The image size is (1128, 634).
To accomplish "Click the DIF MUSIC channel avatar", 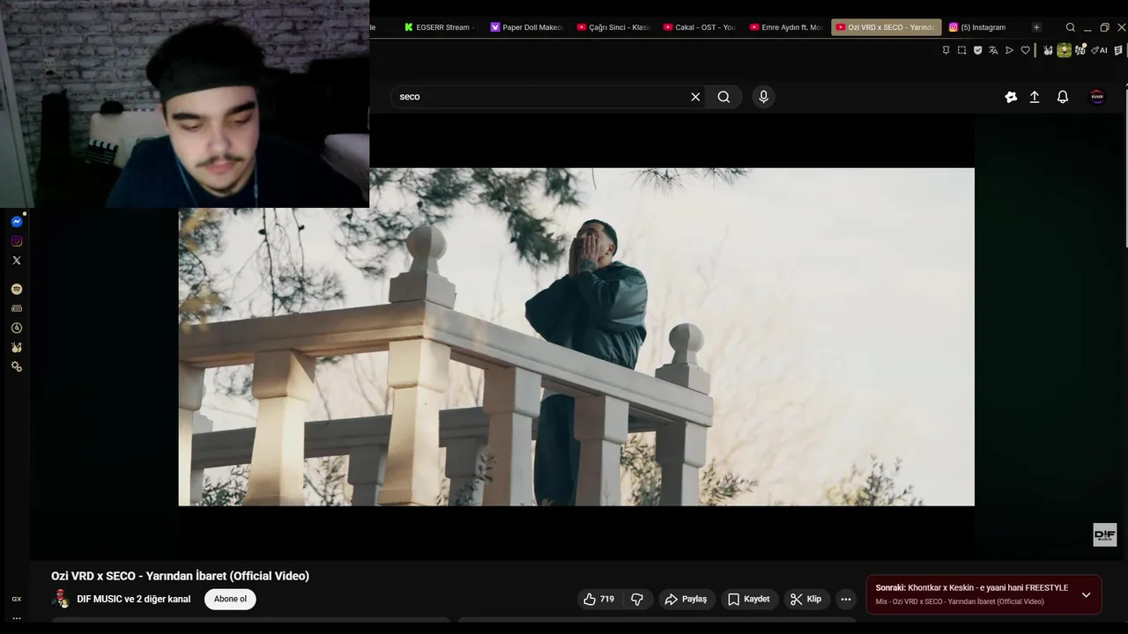I will coord(61,599).
